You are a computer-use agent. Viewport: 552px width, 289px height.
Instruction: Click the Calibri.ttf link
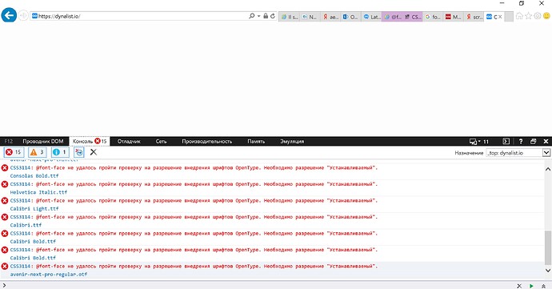tap(26, 225)
